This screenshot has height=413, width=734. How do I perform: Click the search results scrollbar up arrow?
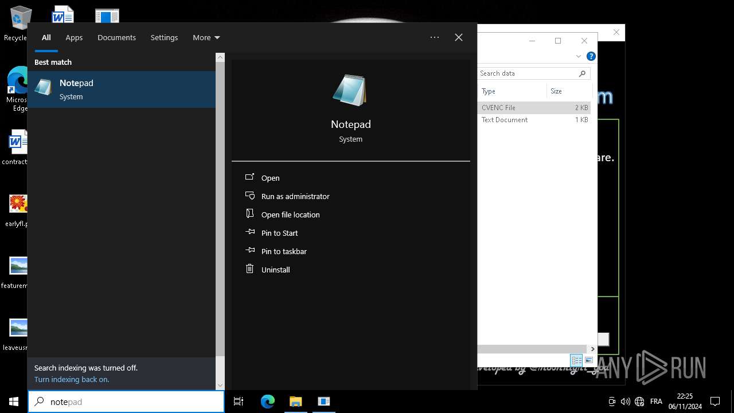[x=220, y=57]
